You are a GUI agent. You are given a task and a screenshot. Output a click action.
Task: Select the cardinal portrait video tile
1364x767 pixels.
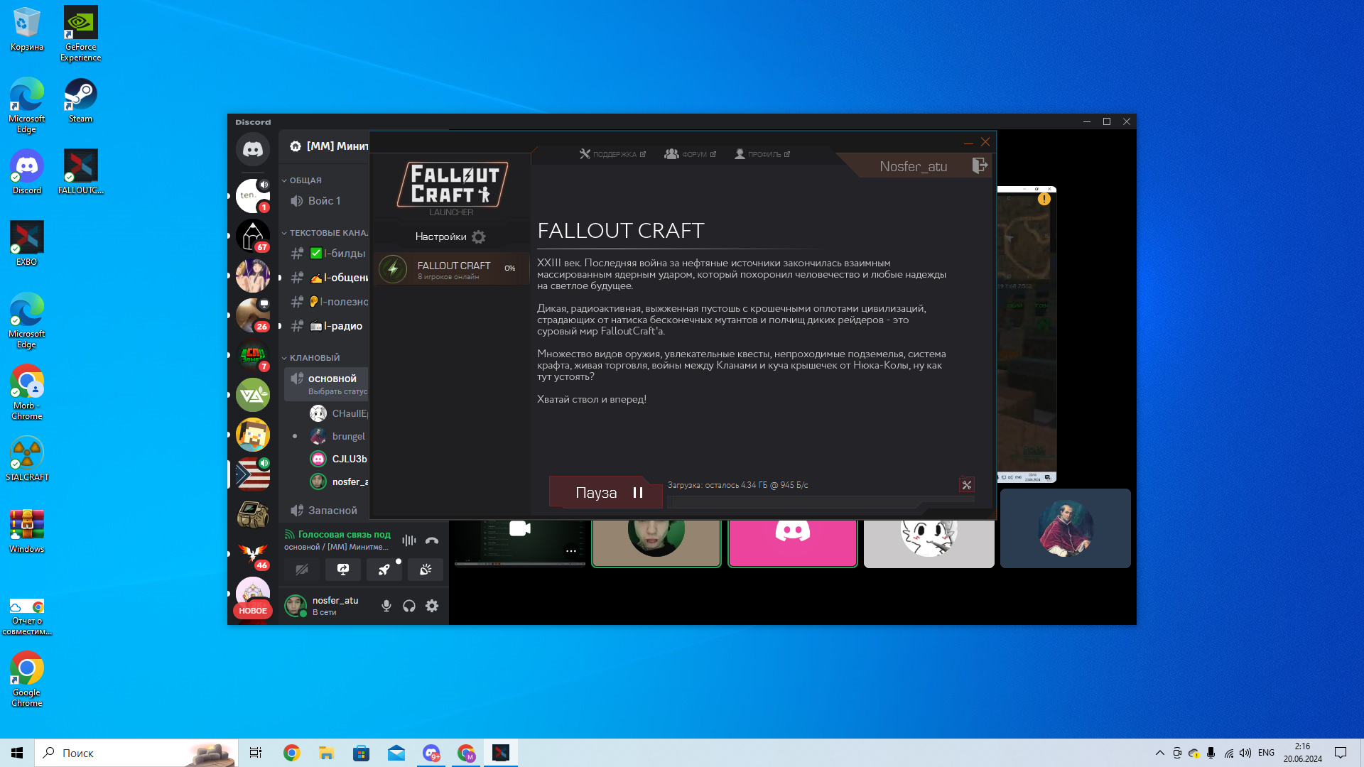point(1066,528)
